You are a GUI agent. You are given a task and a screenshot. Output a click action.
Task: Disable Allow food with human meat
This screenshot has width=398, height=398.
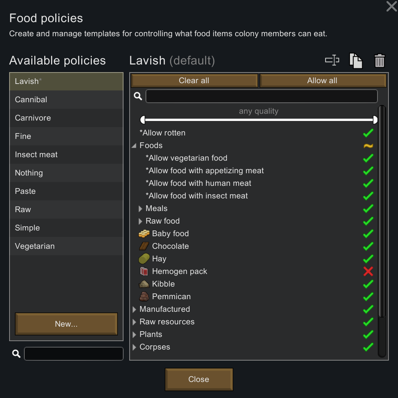[x=368, y=183]
